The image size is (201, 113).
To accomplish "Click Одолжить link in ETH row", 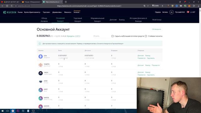I will [151, 58].
